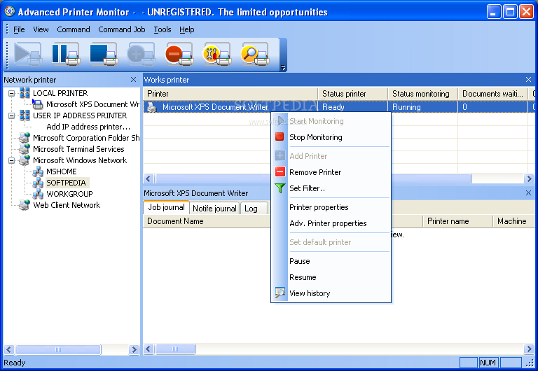Click the View history magnifier toolbar icon
The image size is (538, 371).
254,55
